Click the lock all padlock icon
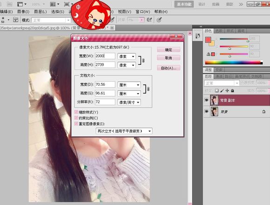Viewport: 270px width, 205px height. 232,90
